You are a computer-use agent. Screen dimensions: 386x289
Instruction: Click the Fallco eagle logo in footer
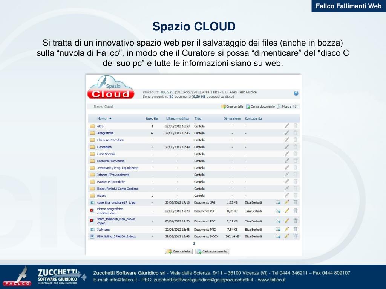(x=17, y=277)
